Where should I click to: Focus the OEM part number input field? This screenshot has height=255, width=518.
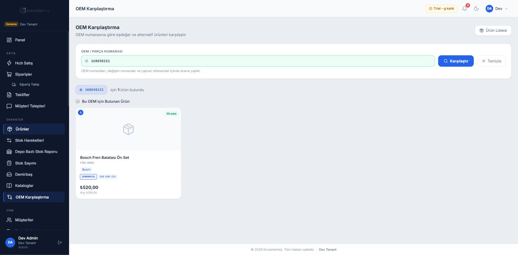click(258, 61)
